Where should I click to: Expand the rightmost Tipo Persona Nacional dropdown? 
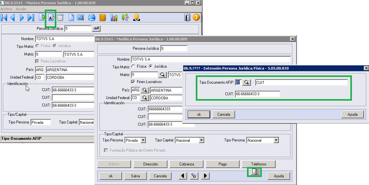(x=276, y=140)
